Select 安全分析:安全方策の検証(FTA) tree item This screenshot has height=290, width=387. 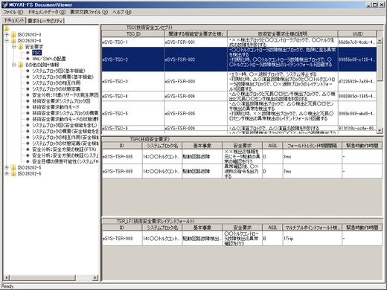tap(64, 149)
